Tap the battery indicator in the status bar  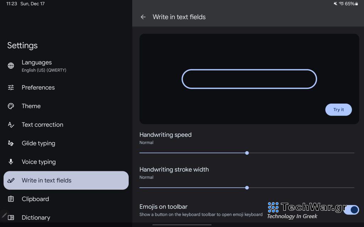click(357, 4)
